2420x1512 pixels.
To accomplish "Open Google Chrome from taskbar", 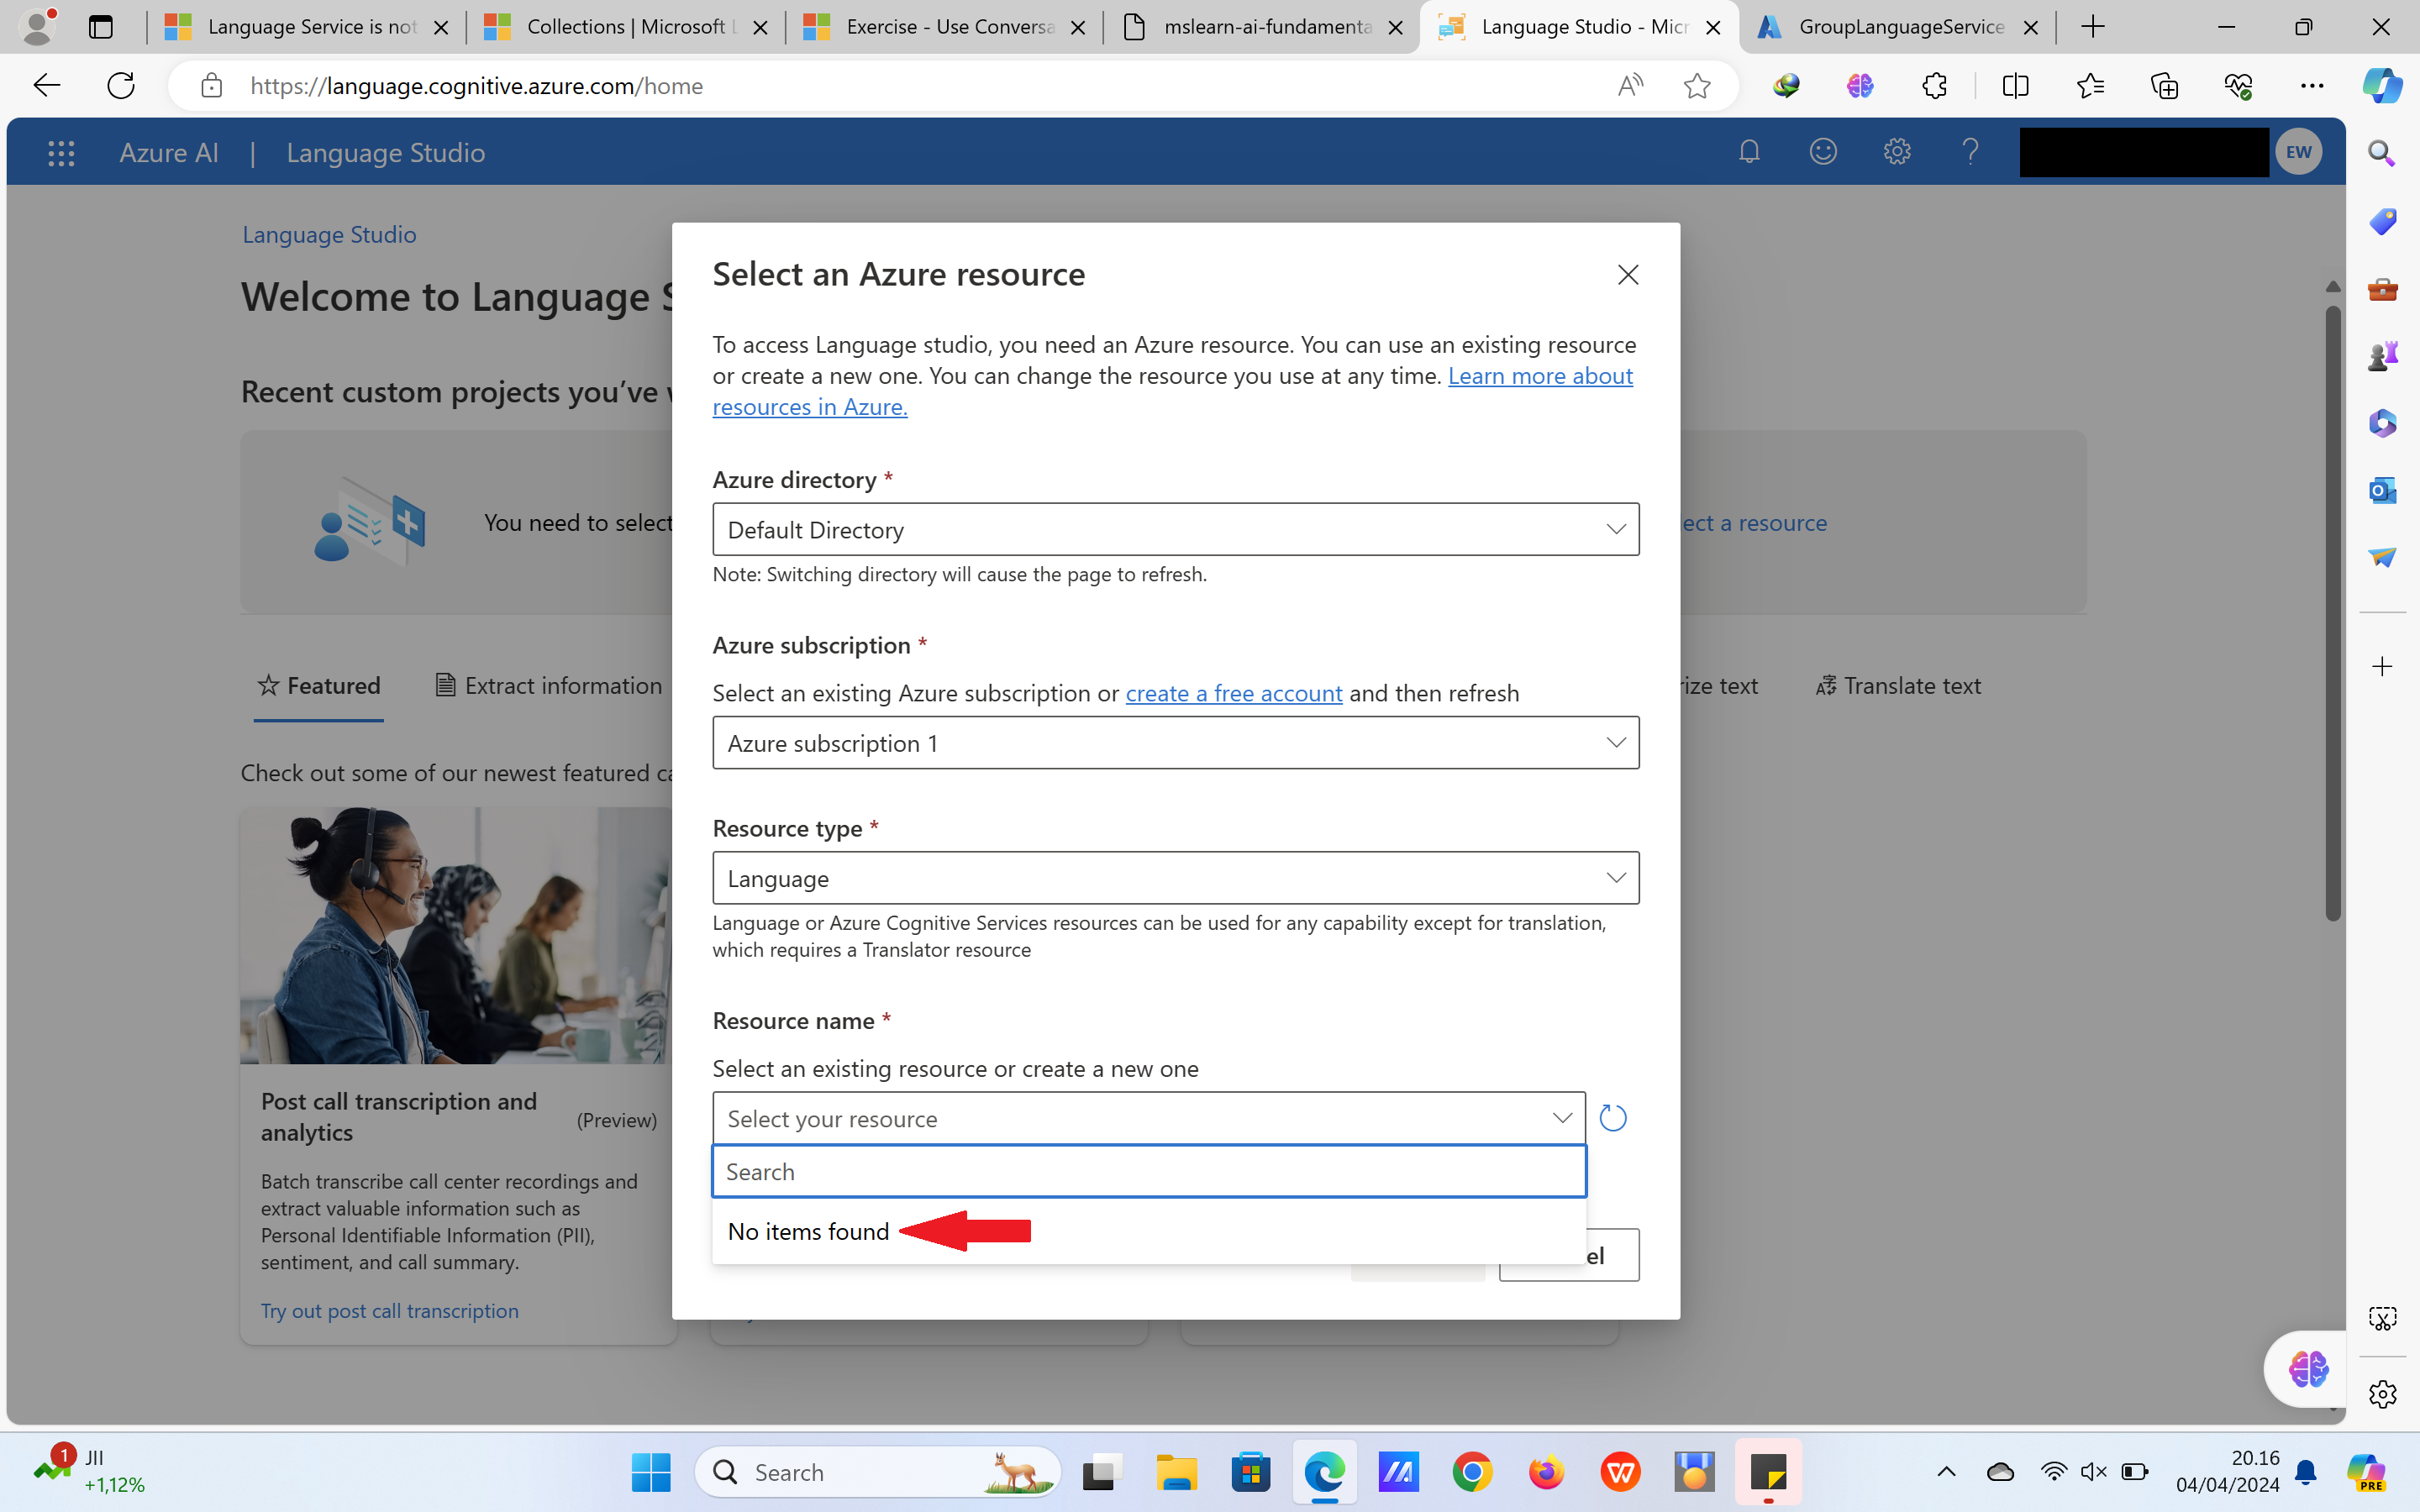I will tap(1472, 1472).
